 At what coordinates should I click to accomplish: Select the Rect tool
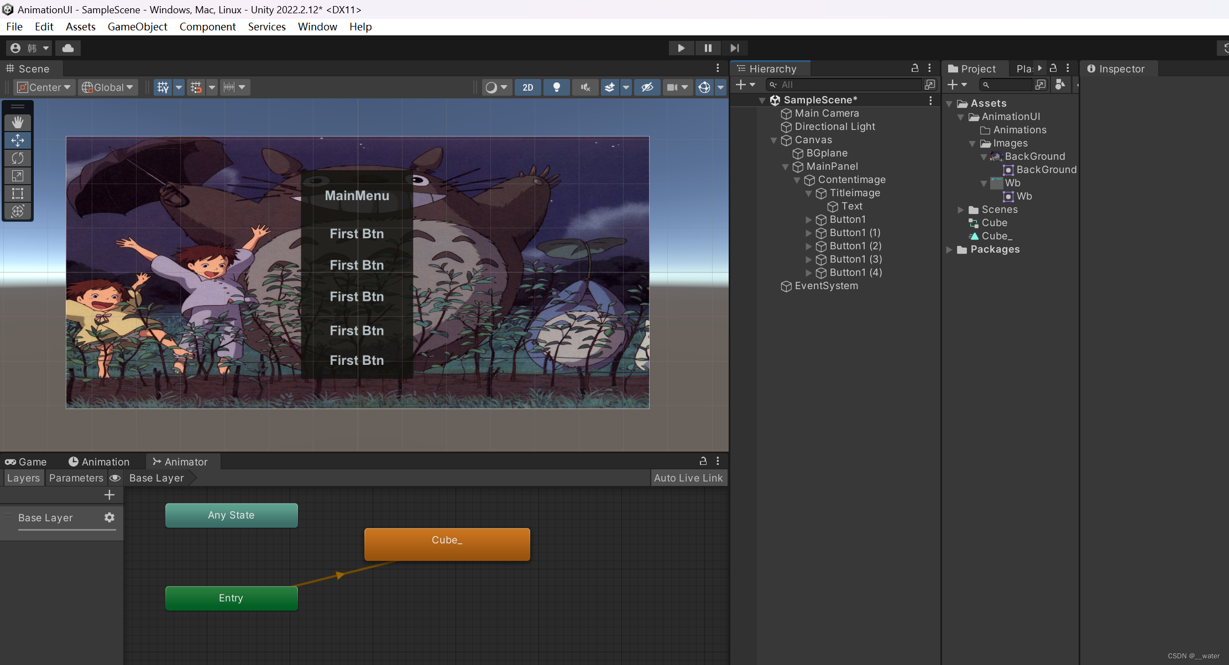tap(18, 193)
